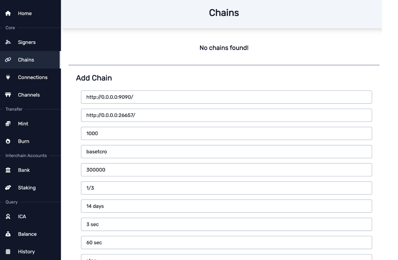
Task: Click the Burn flame icon
Action: (8, 141)
